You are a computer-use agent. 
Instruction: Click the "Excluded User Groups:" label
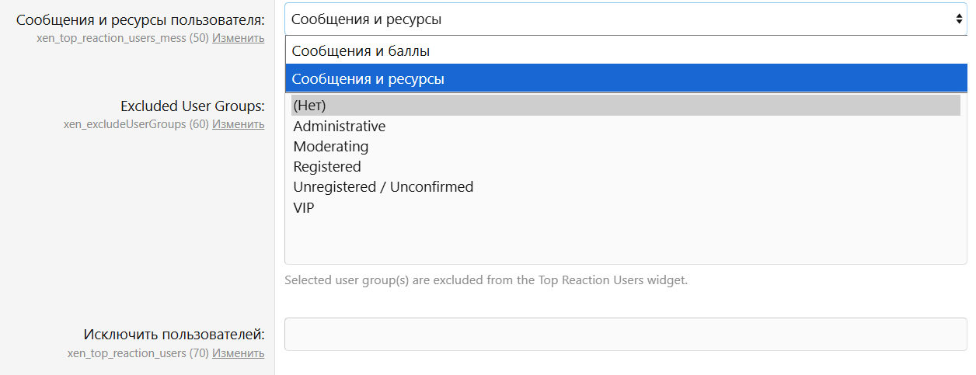pyautogui.click(x=192, y=106)
